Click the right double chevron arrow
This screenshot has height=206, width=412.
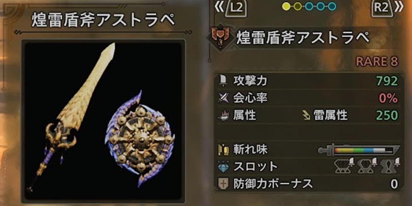coord(398,8)
